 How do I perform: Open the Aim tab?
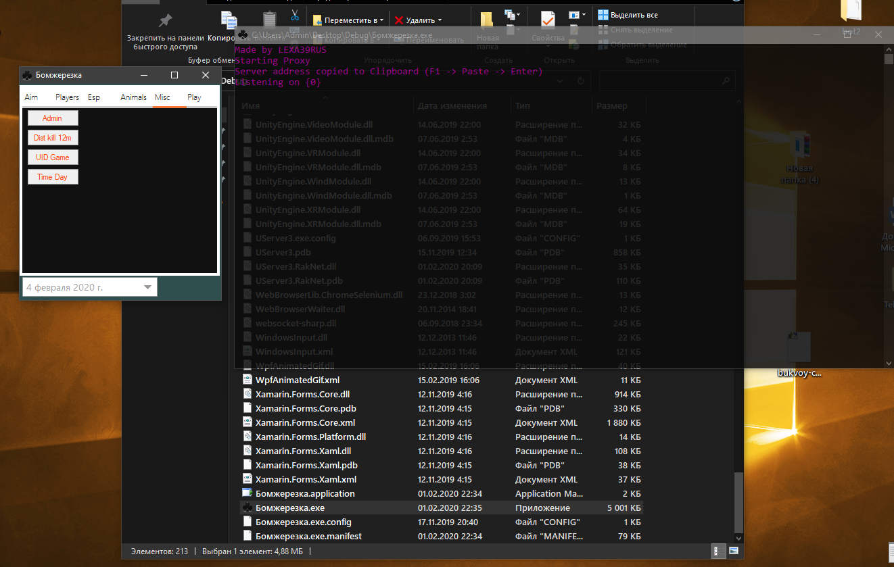pos(31,97)
